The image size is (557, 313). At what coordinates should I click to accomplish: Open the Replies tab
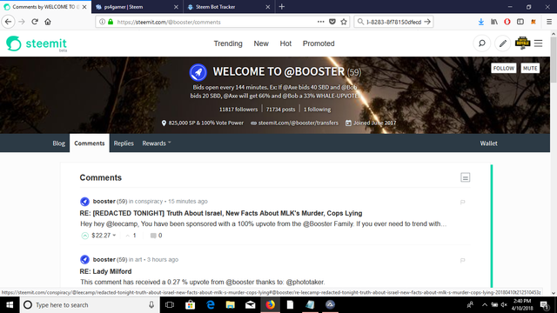[124, 143]
